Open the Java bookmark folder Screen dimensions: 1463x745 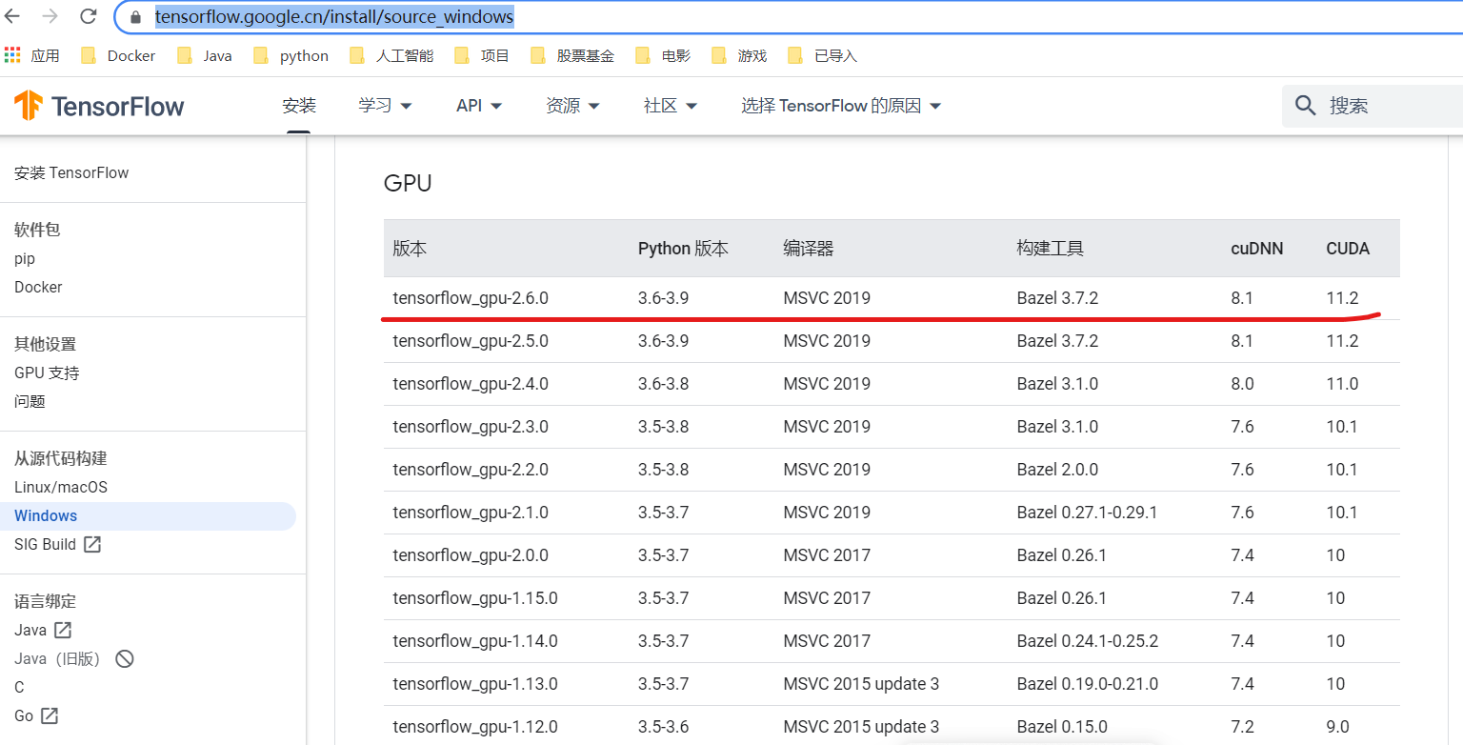pos(205,55)
